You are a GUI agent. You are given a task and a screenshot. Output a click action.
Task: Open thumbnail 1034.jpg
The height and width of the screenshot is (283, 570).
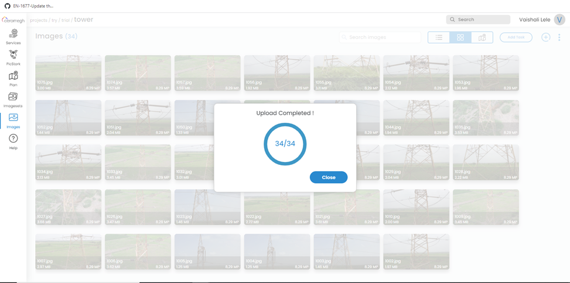coord(69,163)
